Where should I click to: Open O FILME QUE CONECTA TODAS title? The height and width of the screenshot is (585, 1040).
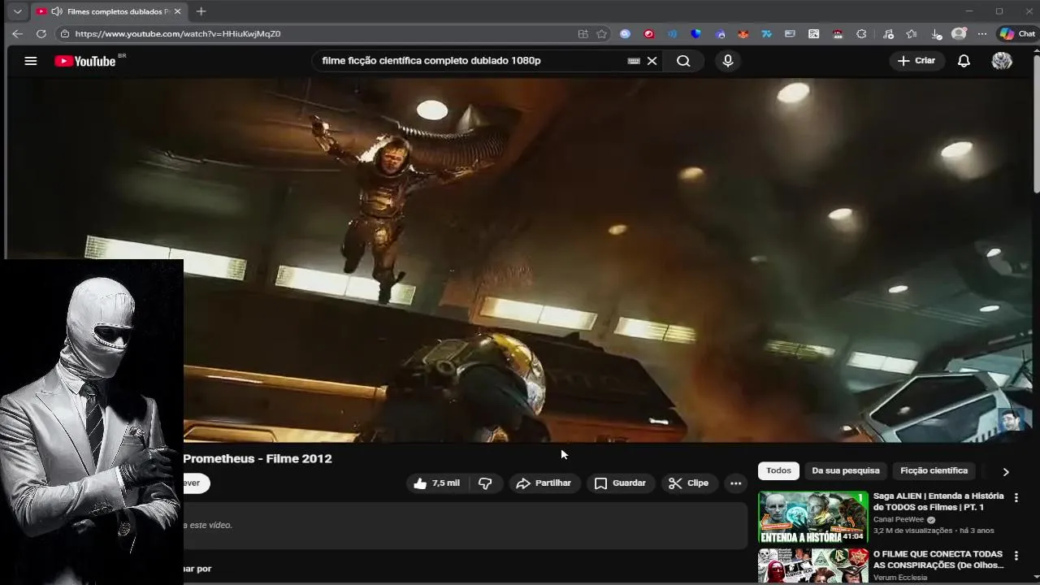click(x=938, y=560)
